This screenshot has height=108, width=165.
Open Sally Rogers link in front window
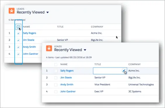click(x=67, y=71)
